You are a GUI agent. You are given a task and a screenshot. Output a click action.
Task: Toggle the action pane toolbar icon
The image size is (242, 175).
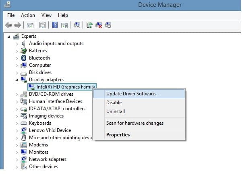64,25
